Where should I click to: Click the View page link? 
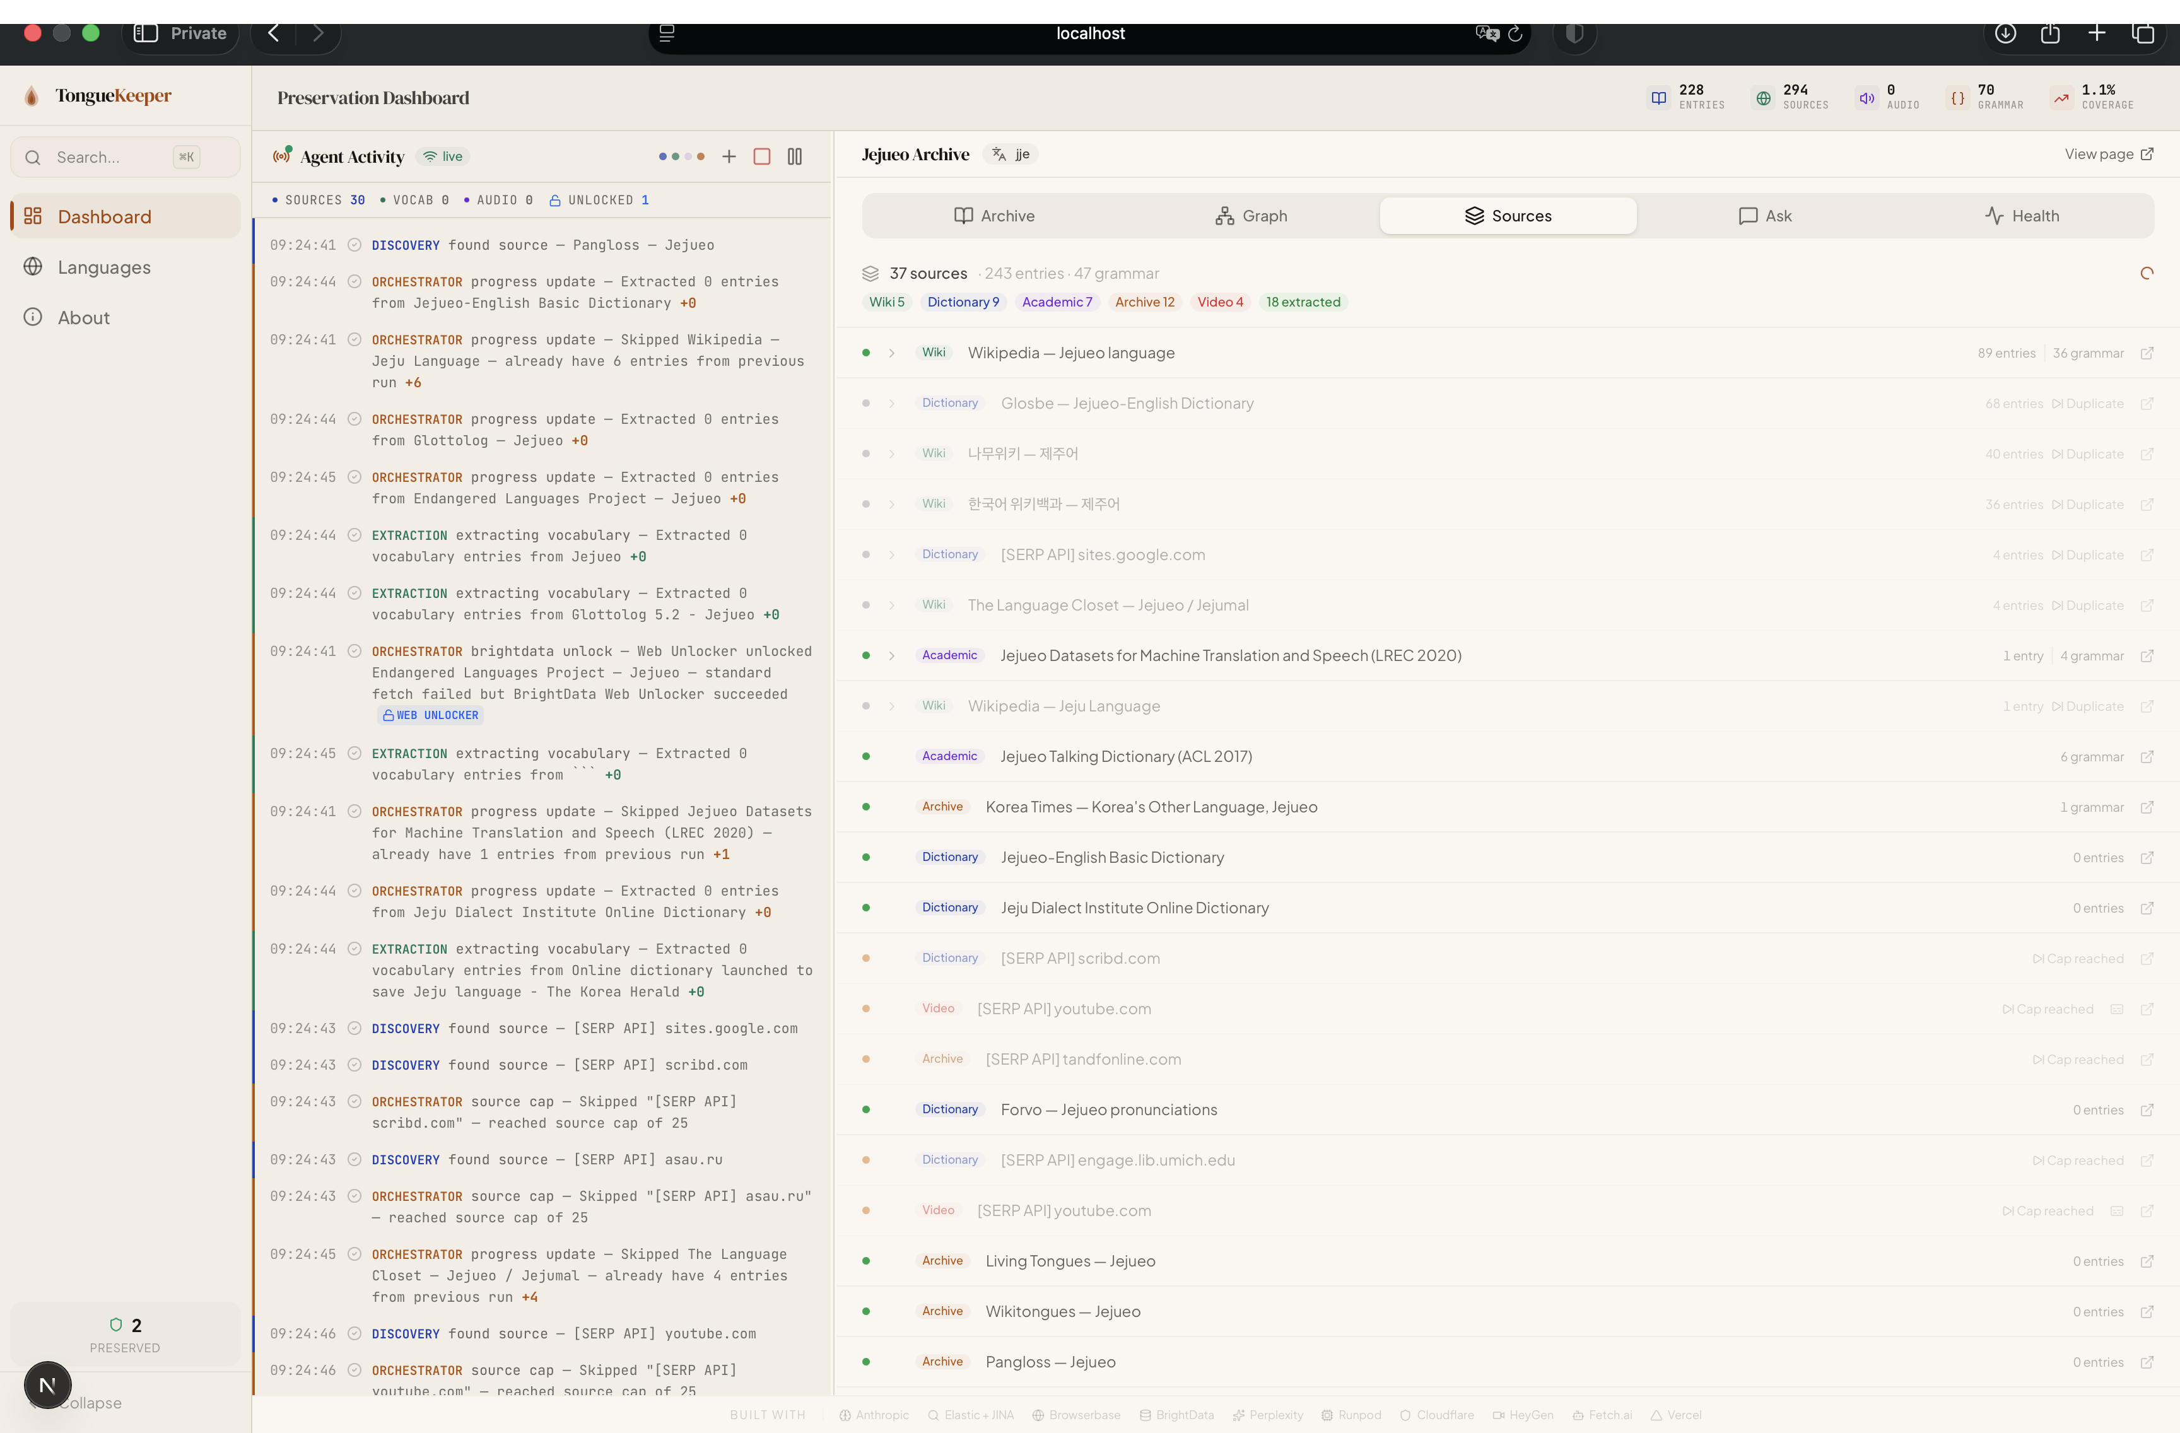pos(2107,154)
